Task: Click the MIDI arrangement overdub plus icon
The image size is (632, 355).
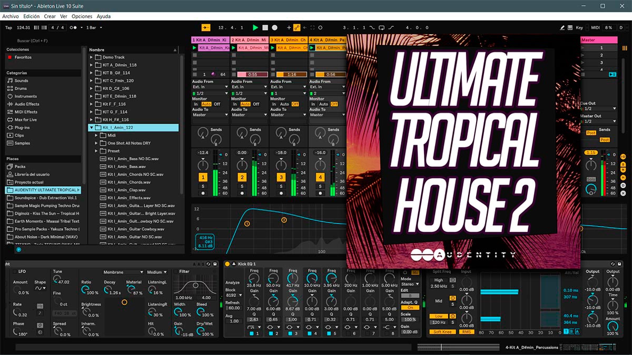Action: pyautogui.click(x=289, y=27)
